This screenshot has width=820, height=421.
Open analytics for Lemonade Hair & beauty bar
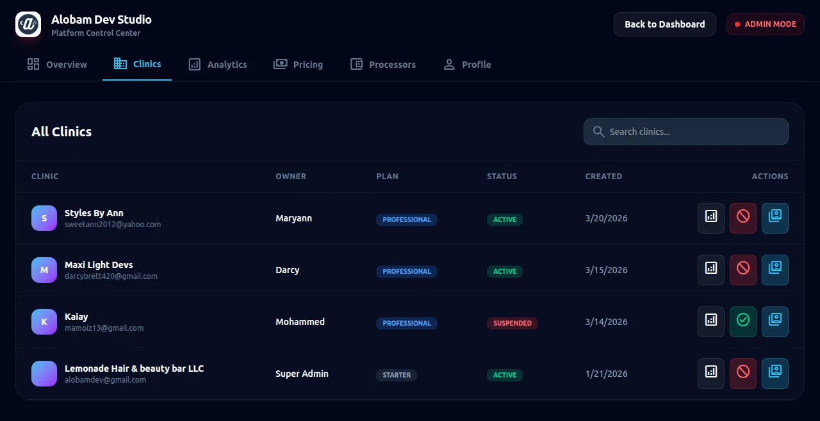click(x=711, y=374)
